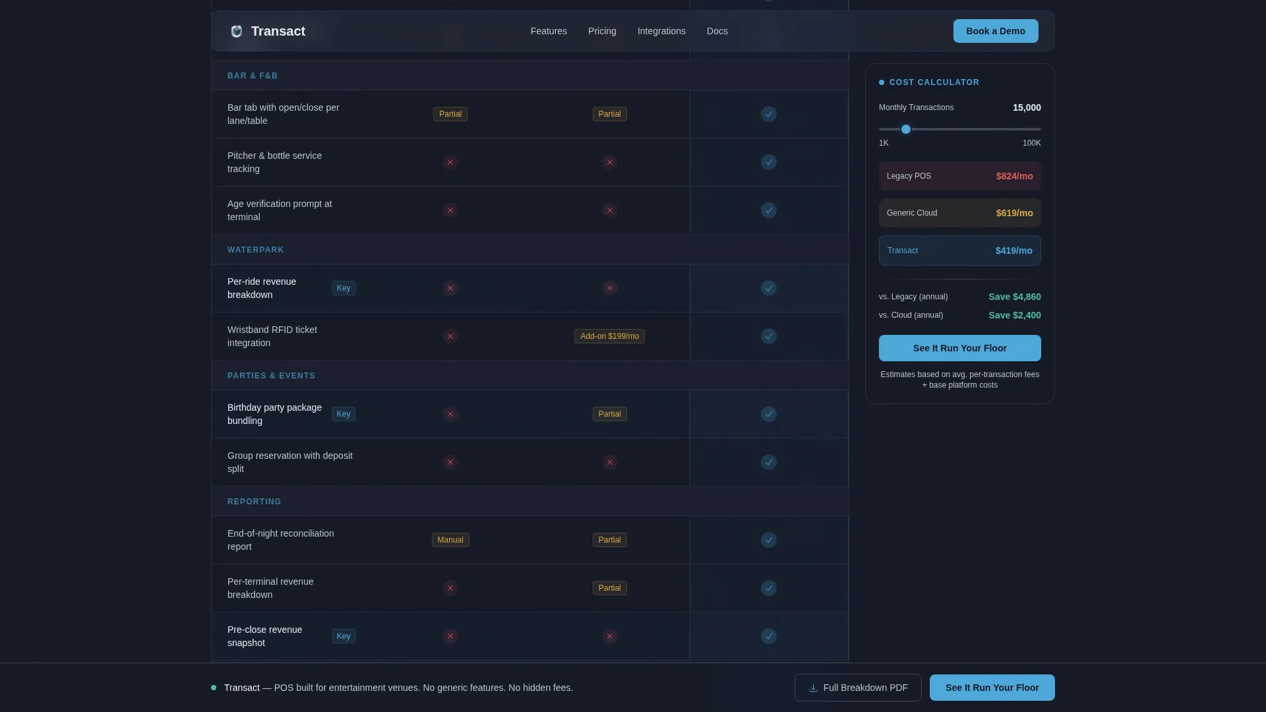Click the COST CALCULATOR panel title
Screen dimensions: 1266x712
point(934,82)
